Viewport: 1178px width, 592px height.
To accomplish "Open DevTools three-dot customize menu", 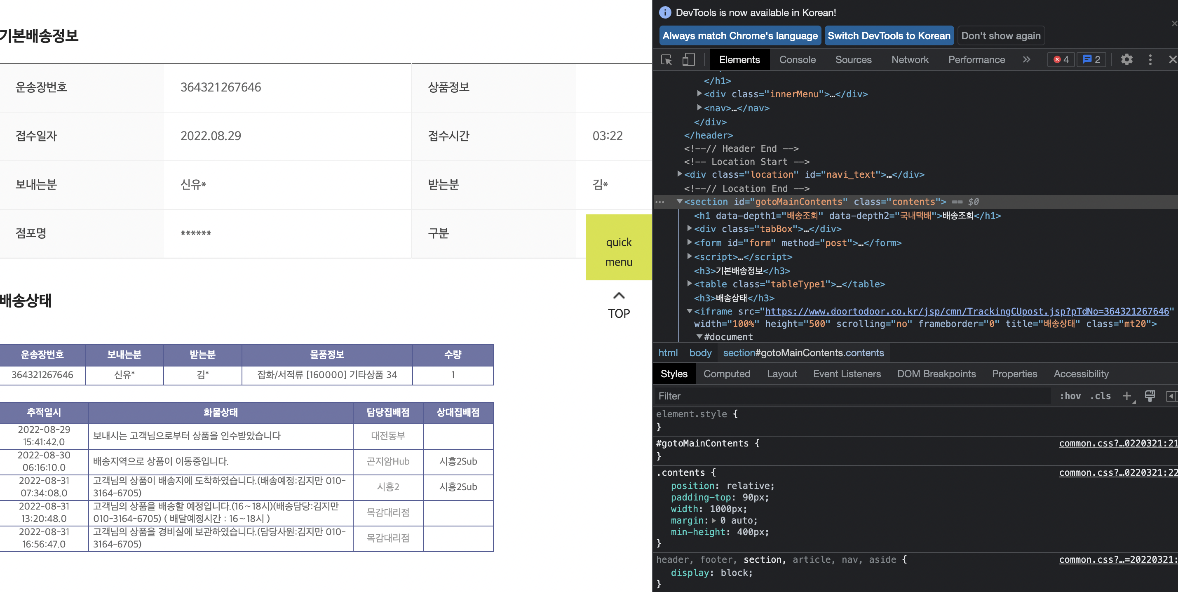I will 1150,60.
